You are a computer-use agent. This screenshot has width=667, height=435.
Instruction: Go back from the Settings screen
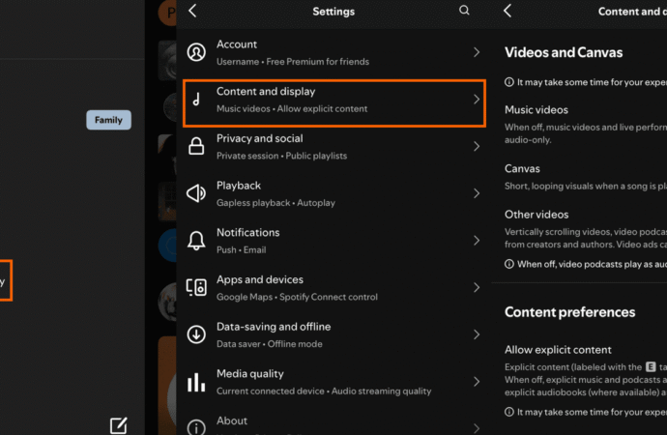click(x=192, y=11)
